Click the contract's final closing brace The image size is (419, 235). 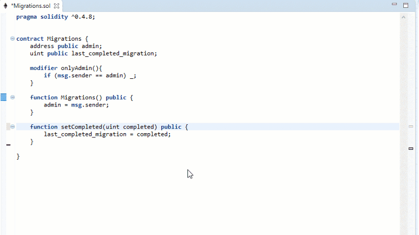pos(18,156)
